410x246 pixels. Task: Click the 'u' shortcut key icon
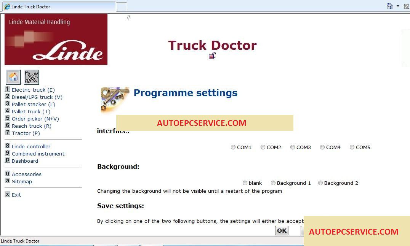(8, 173)
